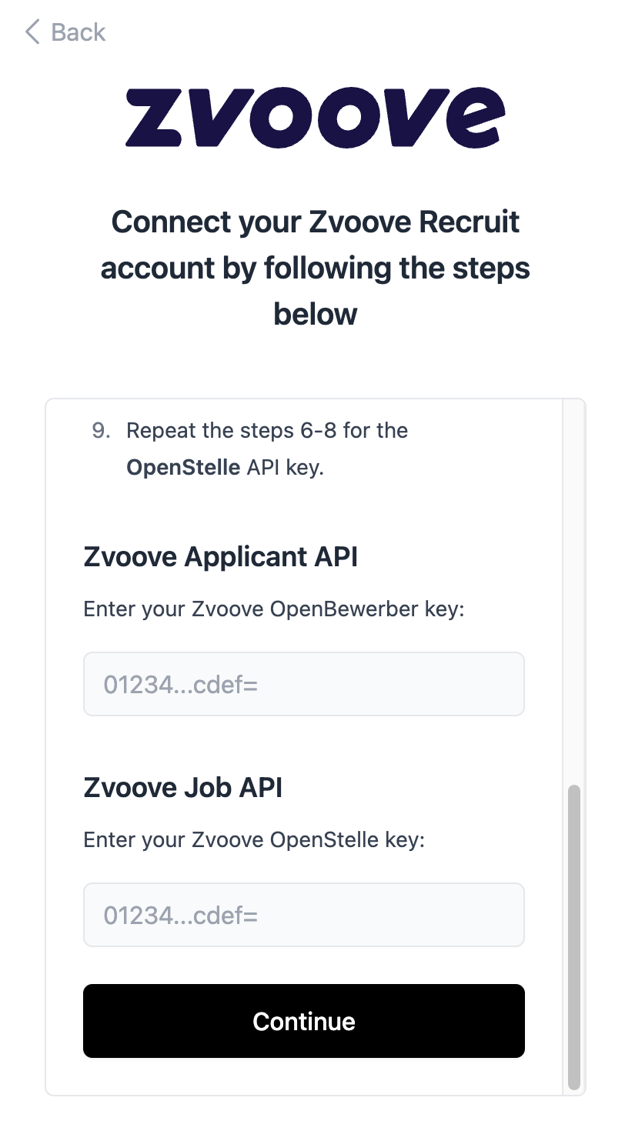This screenshot has width=625, height=1131.
Task: Focus the OpenBewerber key input field
Action: 304,684
